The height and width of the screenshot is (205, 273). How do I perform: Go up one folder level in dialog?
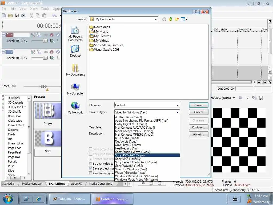[170, 19]
